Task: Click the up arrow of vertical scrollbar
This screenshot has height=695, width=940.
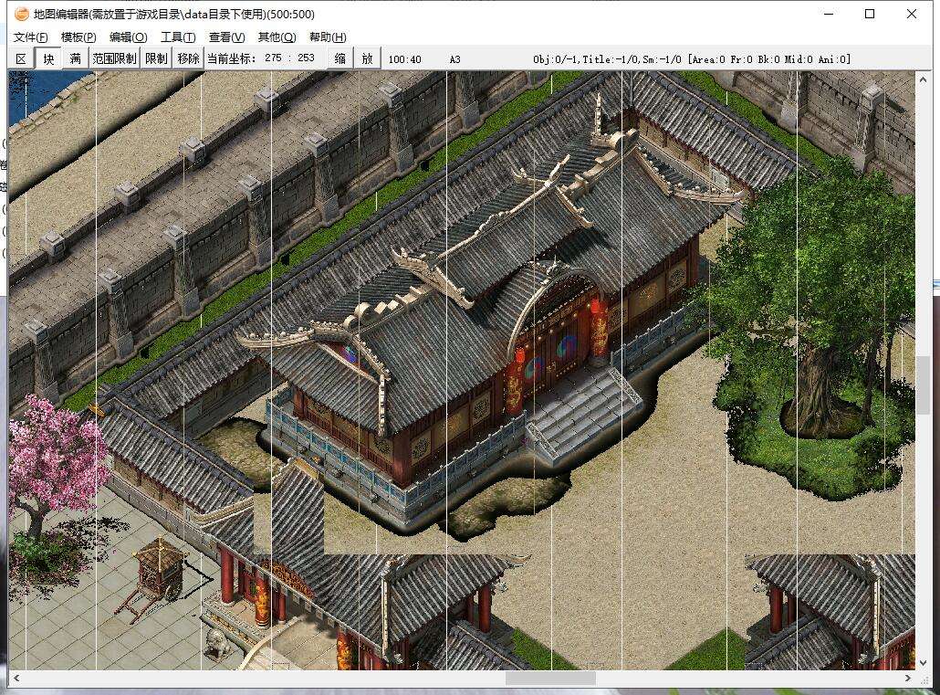Action: (923, 79)
